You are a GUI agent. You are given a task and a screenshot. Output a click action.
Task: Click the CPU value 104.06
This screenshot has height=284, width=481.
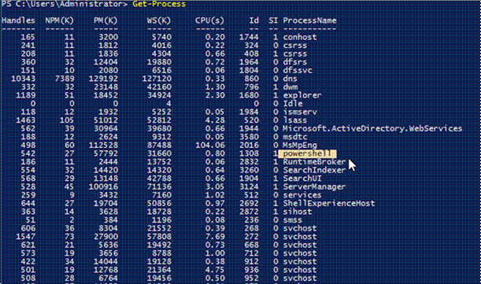click(210, 145)
